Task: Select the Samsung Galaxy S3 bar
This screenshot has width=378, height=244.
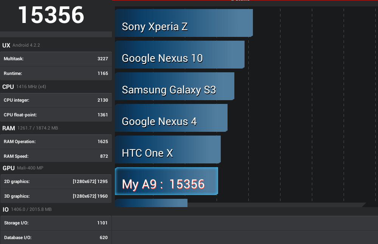Action: [x=175, y=86]
